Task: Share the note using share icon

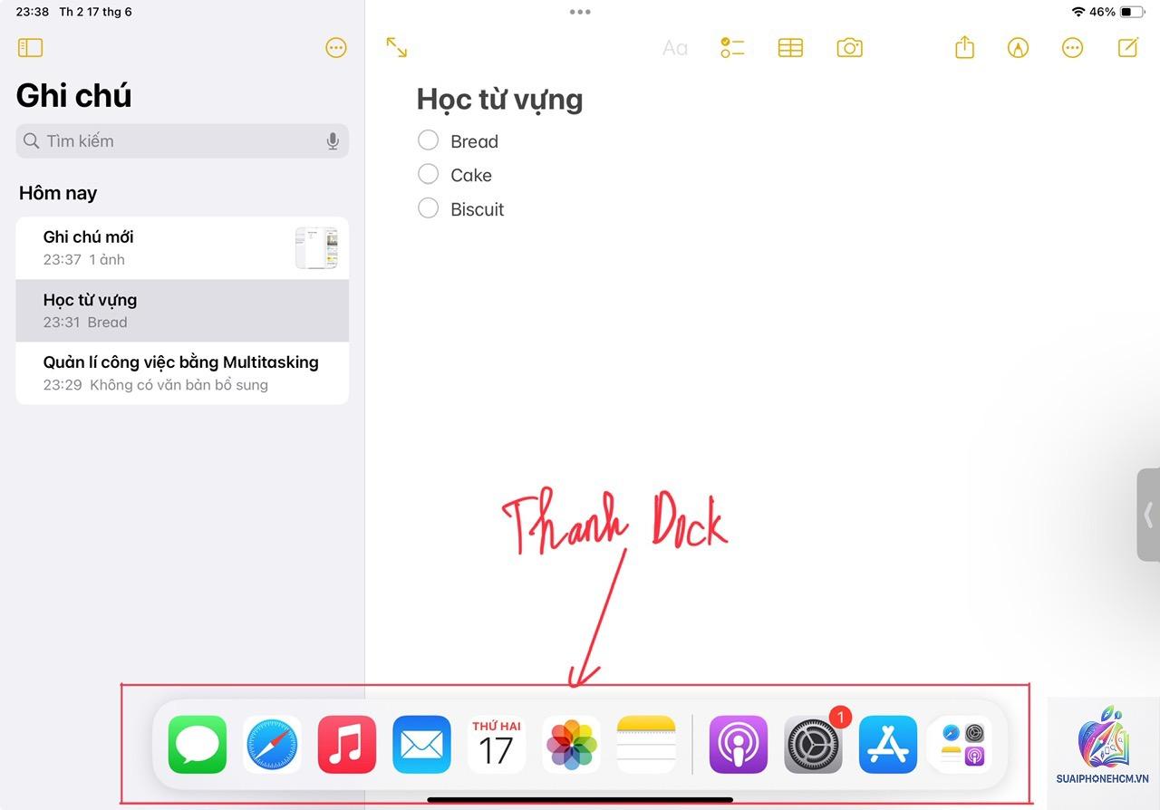Action: (964, 47)
